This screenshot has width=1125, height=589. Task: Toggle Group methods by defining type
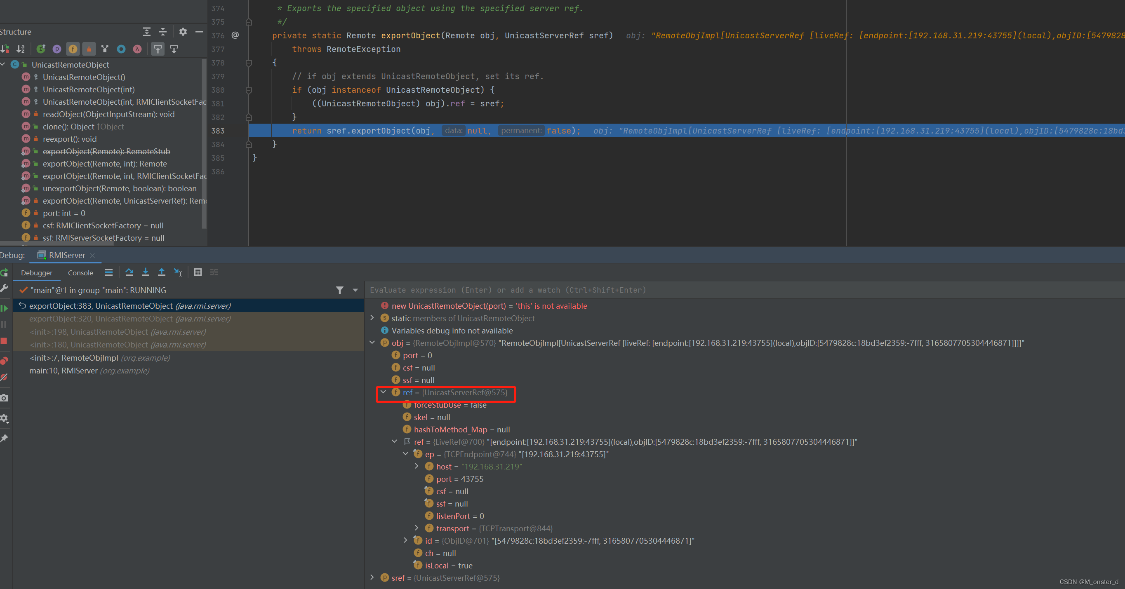[x=105, y=49]
